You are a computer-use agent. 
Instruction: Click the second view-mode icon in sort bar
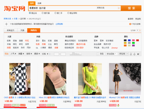134,54
